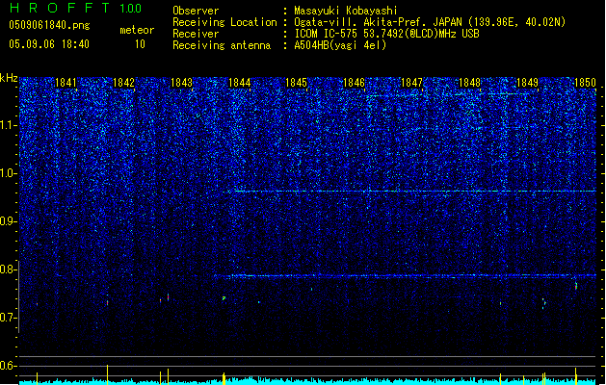This screenshot has width=606, height=385.
Task: Click the HROFFT 1.00 title text
Action: 76,8
